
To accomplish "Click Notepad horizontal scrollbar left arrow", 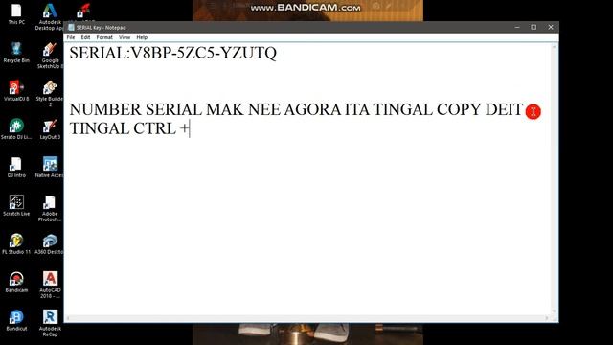I will (68, 318).
